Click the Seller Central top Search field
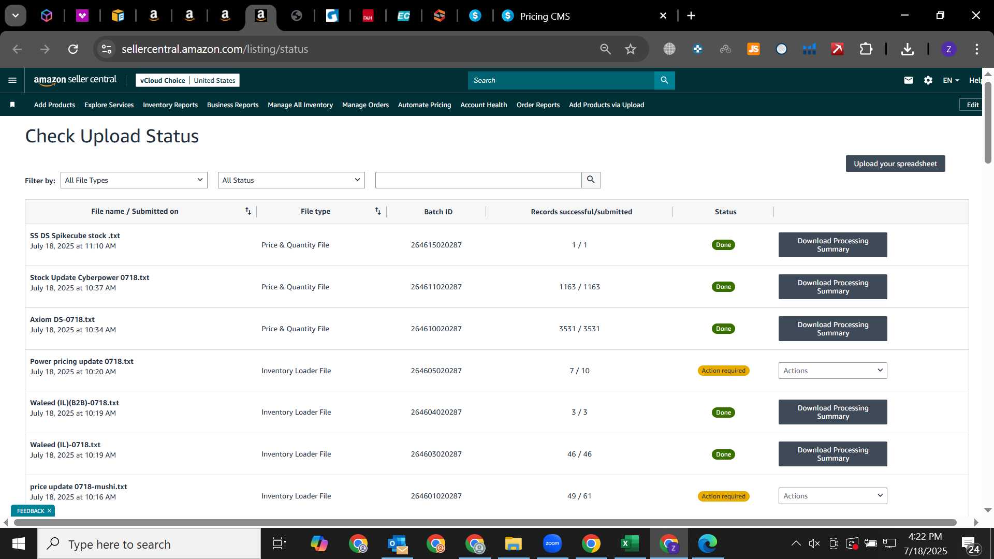This screenshot has width=994, height=559. pos(561,80)
